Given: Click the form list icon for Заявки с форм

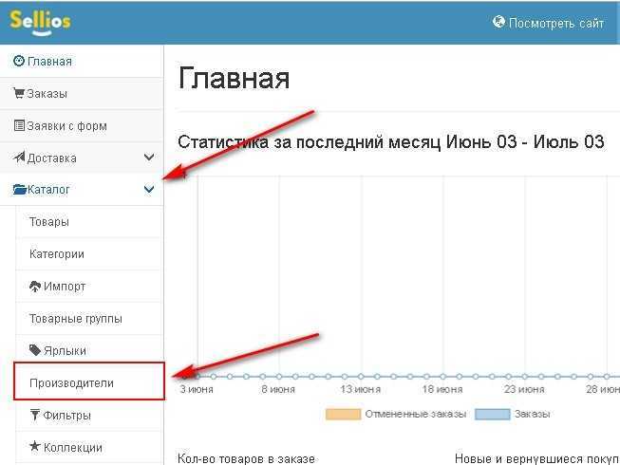Looking at the screenshot, I should [x=19, y=125].
